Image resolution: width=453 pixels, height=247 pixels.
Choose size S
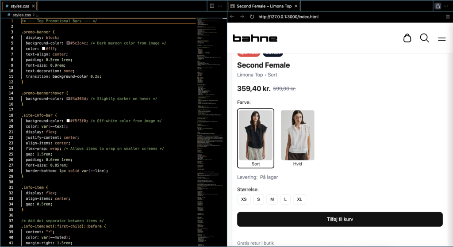pyautogui.click(x=258, y=199)
